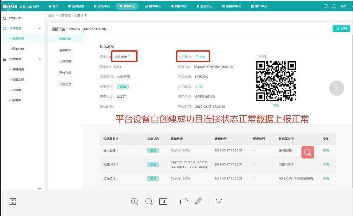Open 详情 for the 内置MEMS sensor
353x216 pixels.
click(x=326, y=164)
